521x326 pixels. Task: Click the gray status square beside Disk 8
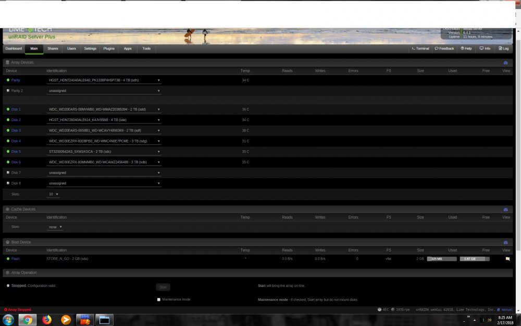tap(8, 183)
